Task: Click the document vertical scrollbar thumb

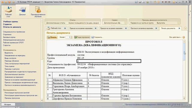Action: point(184,51)
